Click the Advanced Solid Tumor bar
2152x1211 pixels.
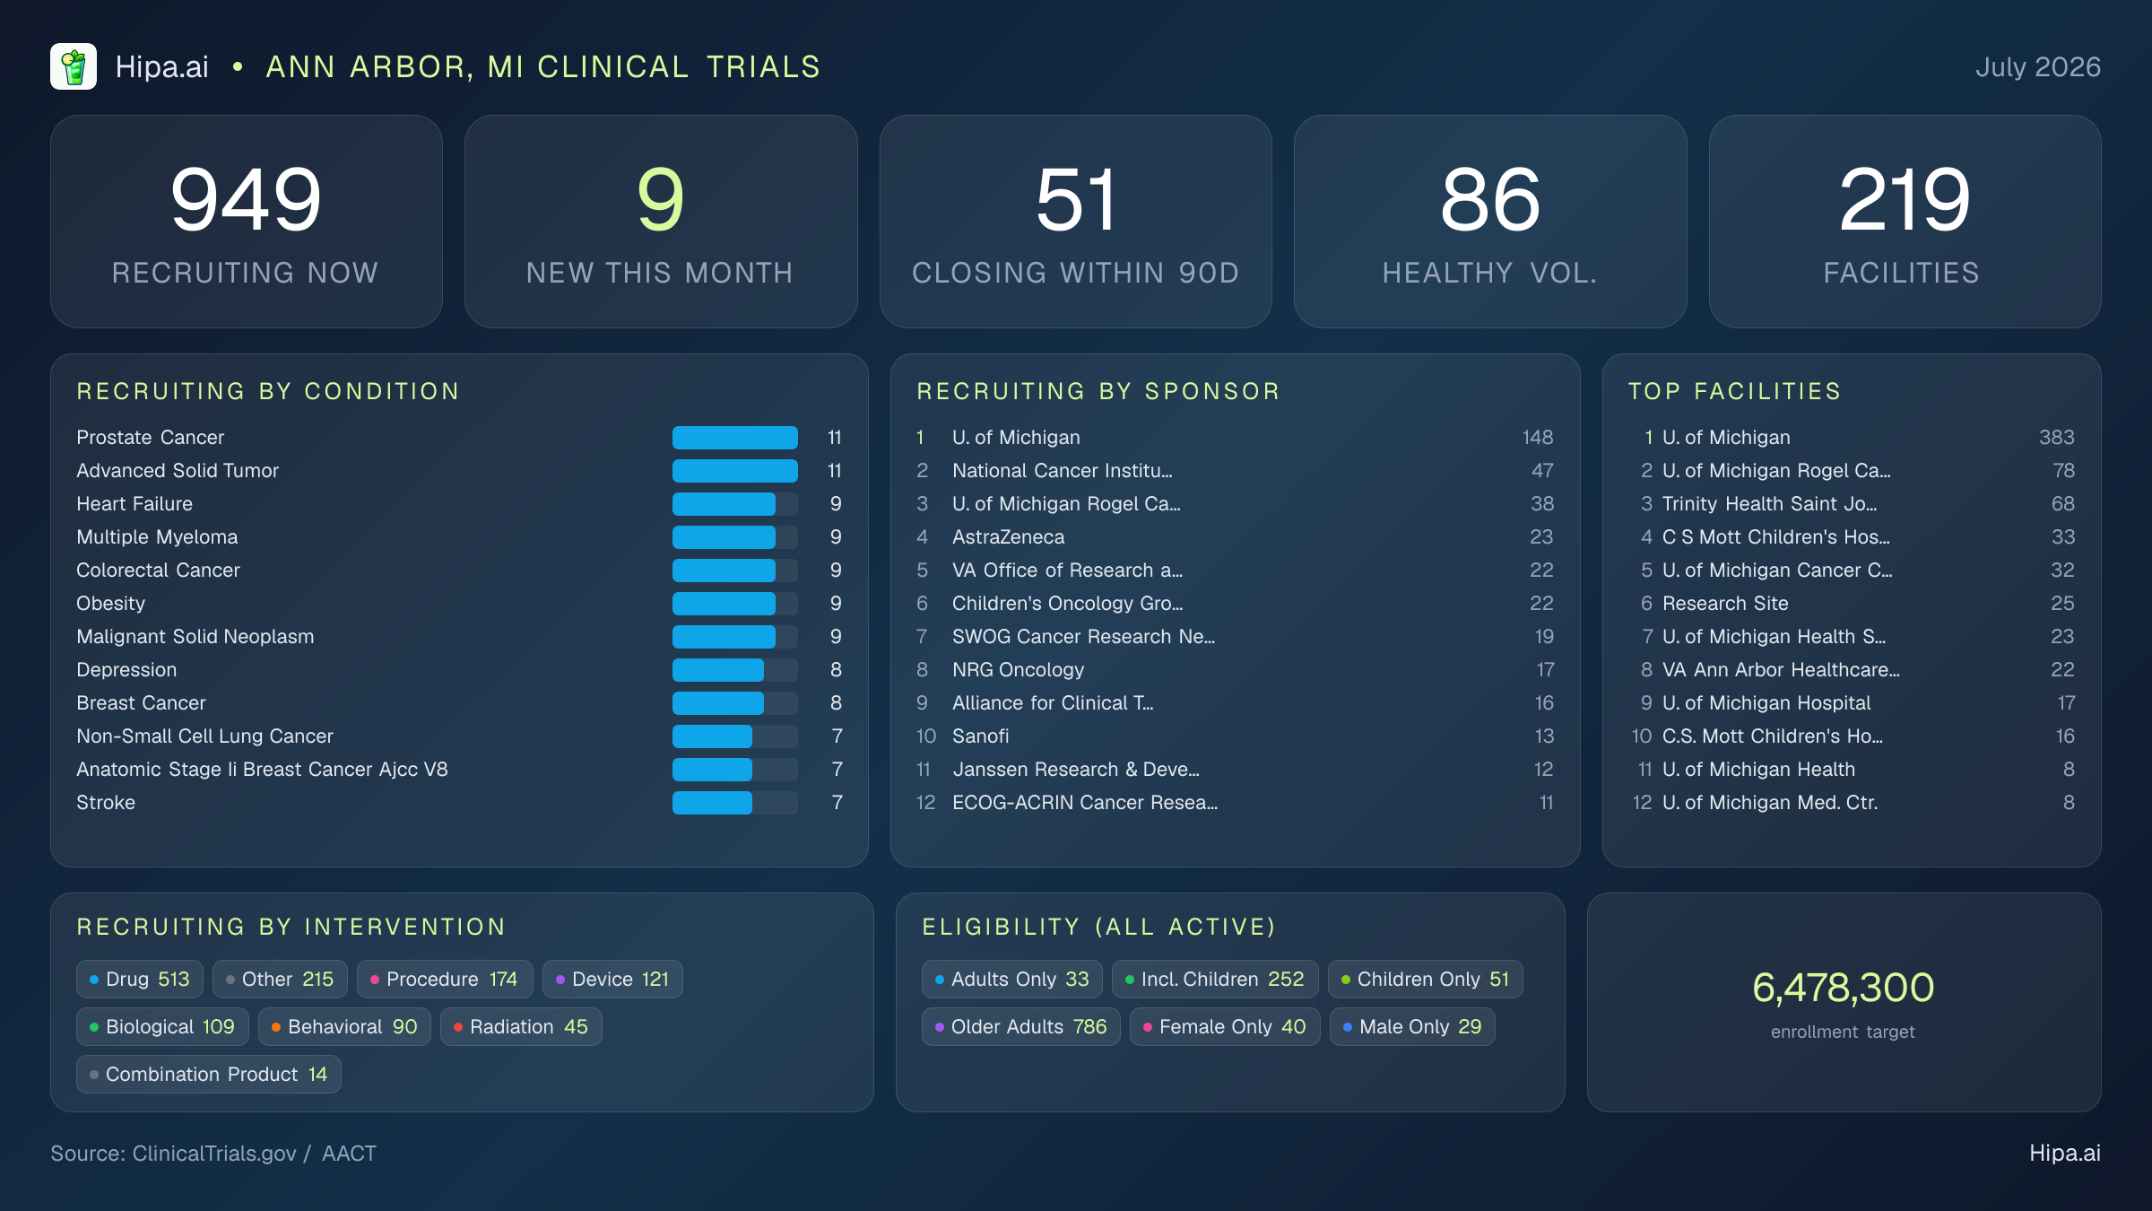tap(735, 471)
